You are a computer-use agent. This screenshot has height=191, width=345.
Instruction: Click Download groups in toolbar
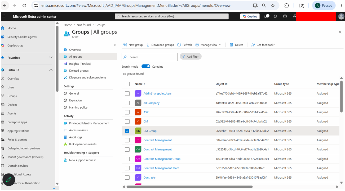pos(160,45)
